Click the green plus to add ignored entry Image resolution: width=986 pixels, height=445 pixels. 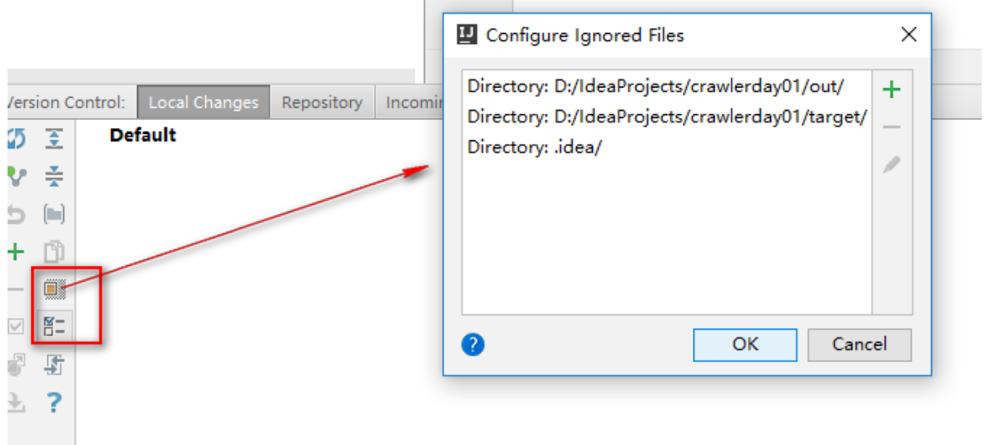(x=891, y=90)
